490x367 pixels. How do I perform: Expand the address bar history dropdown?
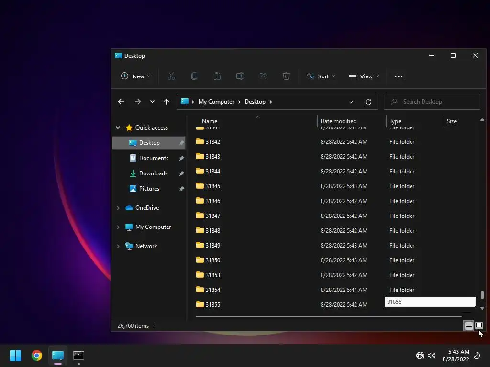pyautogui.click(x=351, y=102)
